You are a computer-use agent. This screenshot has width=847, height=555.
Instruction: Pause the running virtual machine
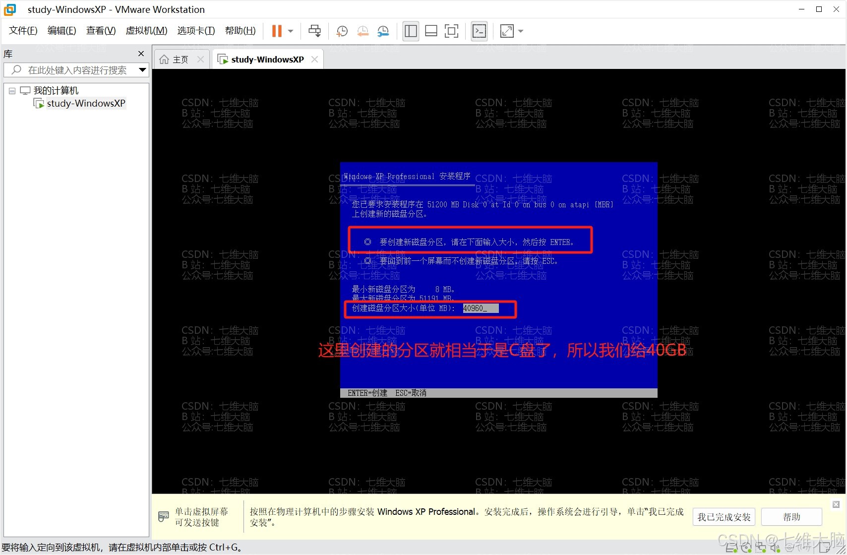click(277, 31)
